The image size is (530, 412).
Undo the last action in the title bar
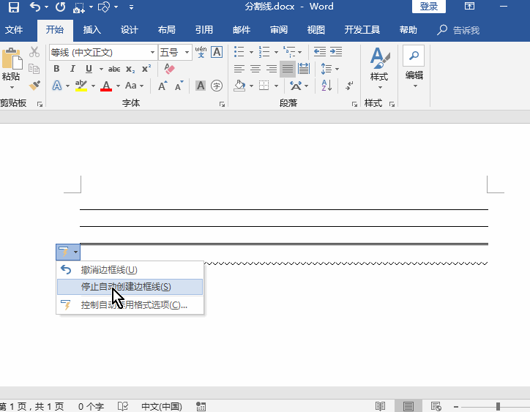(x=35, y=7)
